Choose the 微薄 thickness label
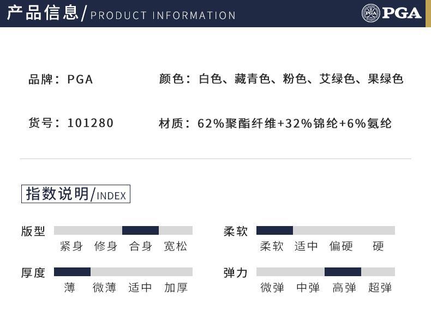This screenshot has width=431, height=335. pyautogui.click(x=105, y=288)
